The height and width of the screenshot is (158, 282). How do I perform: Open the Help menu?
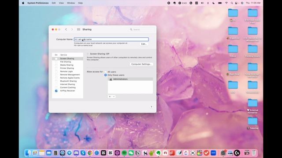(80, 3)
